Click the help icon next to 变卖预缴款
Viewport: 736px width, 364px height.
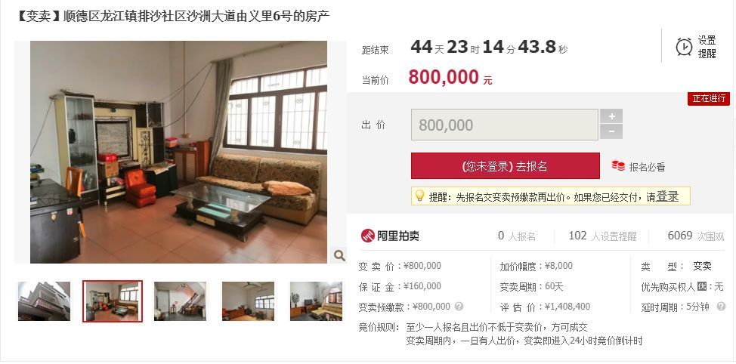coord(459,307)
